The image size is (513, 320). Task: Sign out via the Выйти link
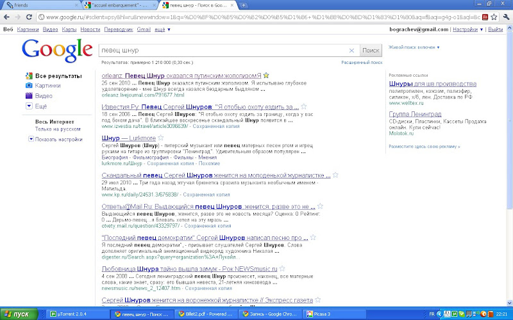pos(495,29)
